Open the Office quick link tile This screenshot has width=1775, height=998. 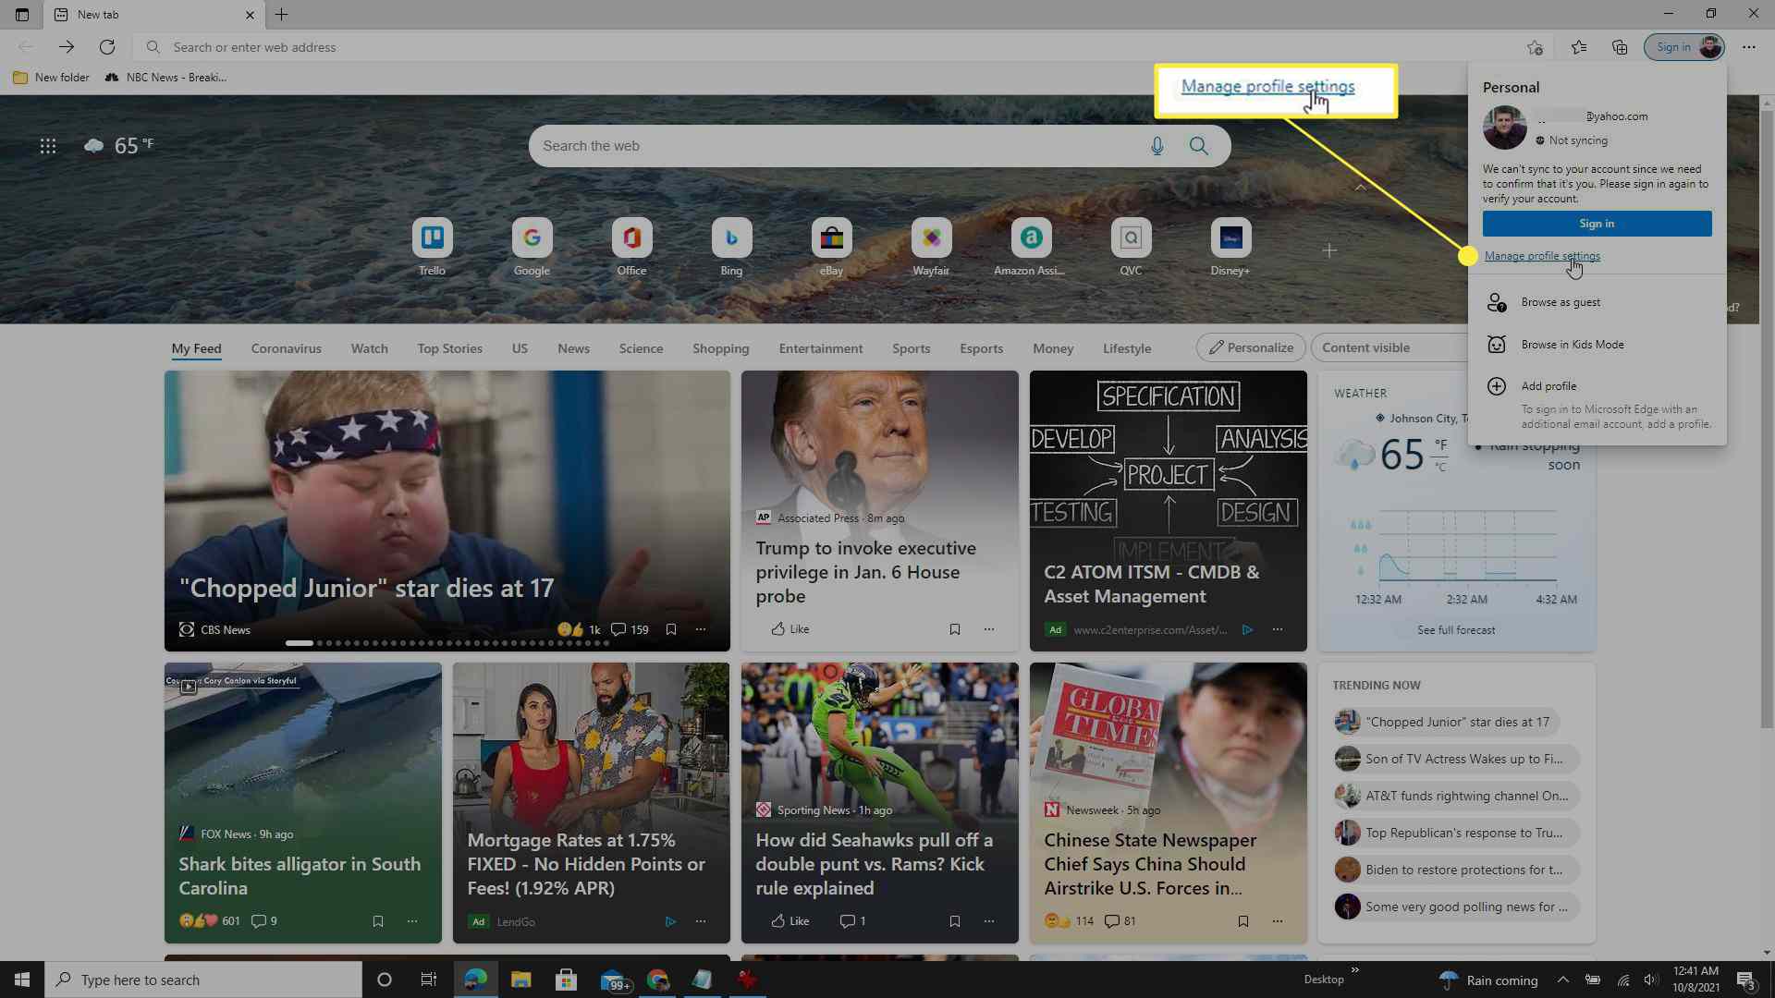tap(631, 248)
